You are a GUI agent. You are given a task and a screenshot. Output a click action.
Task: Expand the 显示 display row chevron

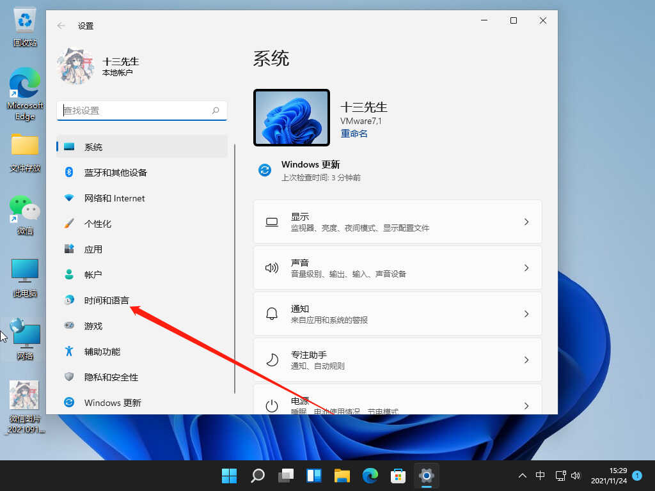526,222
